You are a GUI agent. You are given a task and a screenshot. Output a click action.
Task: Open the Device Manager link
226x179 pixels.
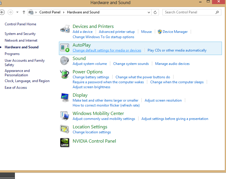pyautogui.click(x=175, y=32)
